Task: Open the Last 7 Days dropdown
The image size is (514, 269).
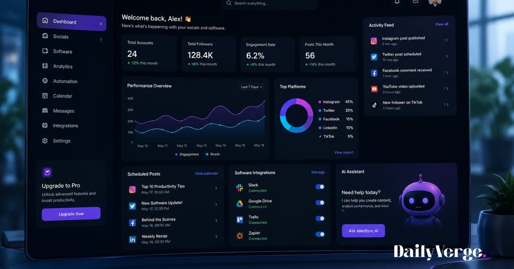Action: (251, 87)
